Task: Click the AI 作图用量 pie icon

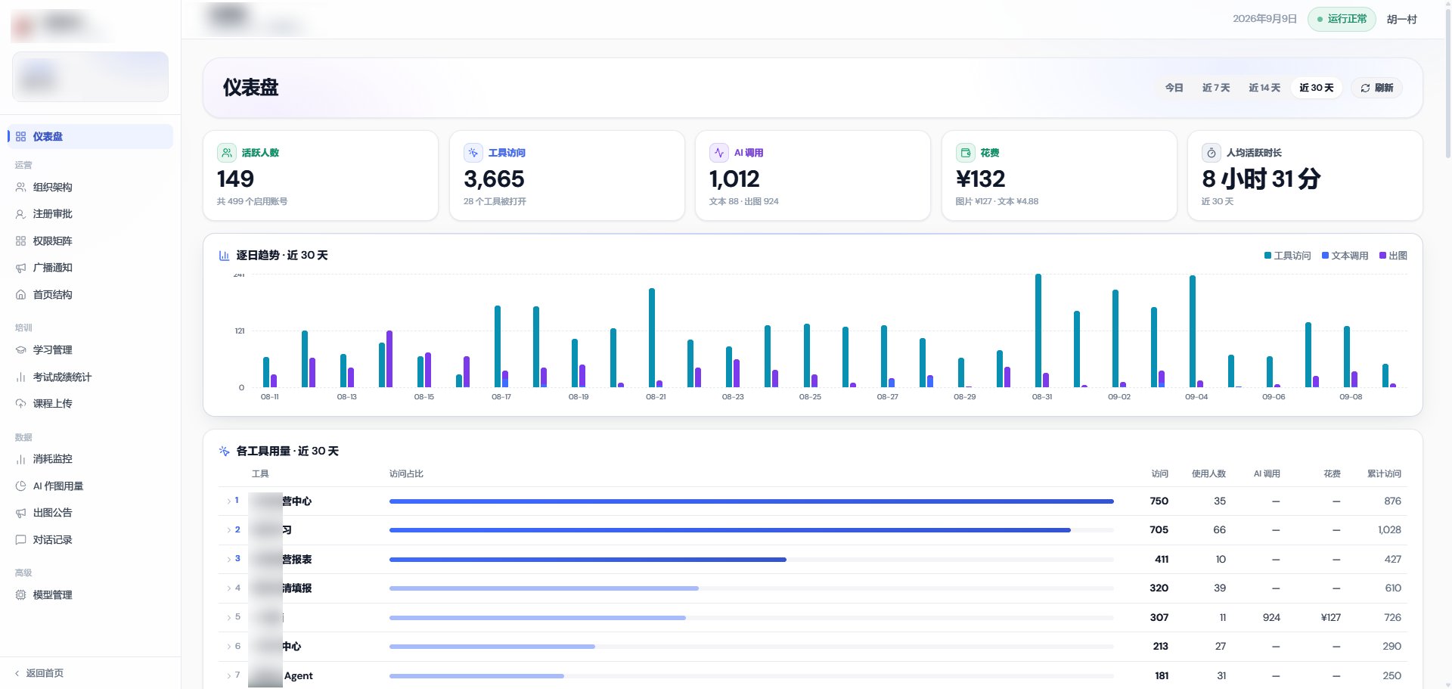Action: coord(20,486)
